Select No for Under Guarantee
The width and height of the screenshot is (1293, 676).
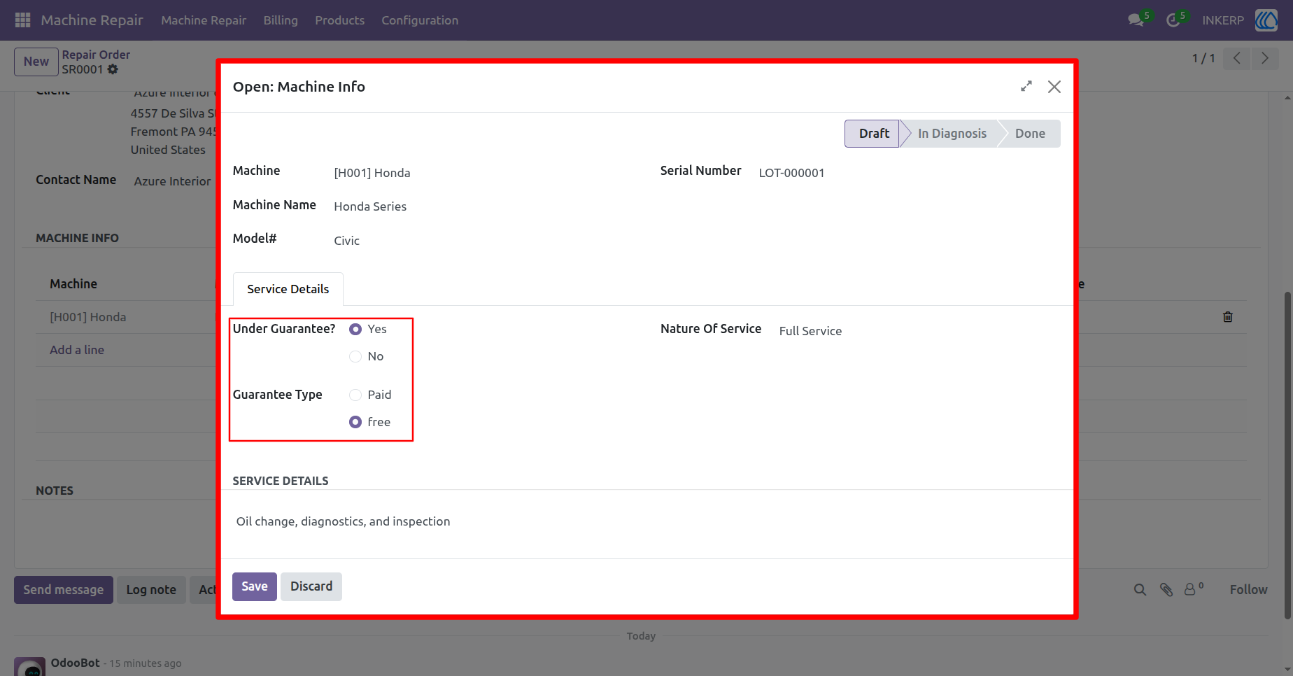pos(355,356)
